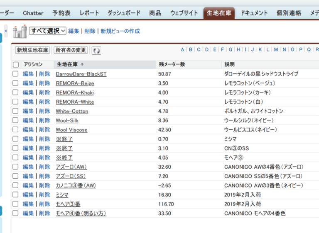Click the 編集 link next to the view selector
The width and height of the screenshot is (319, 233).
pos(74,31)
